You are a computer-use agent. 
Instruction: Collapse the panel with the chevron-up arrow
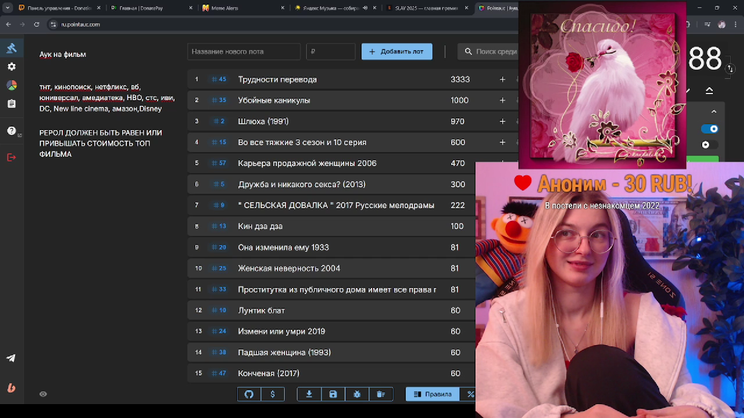[x=714, y=111]
